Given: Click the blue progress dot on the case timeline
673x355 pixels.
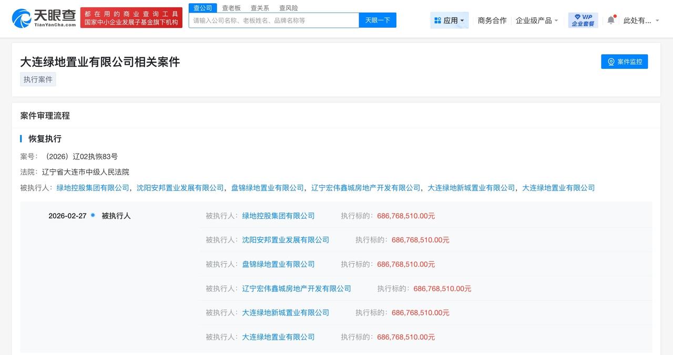Looking at the screenshot, I should tap(92, 215).
